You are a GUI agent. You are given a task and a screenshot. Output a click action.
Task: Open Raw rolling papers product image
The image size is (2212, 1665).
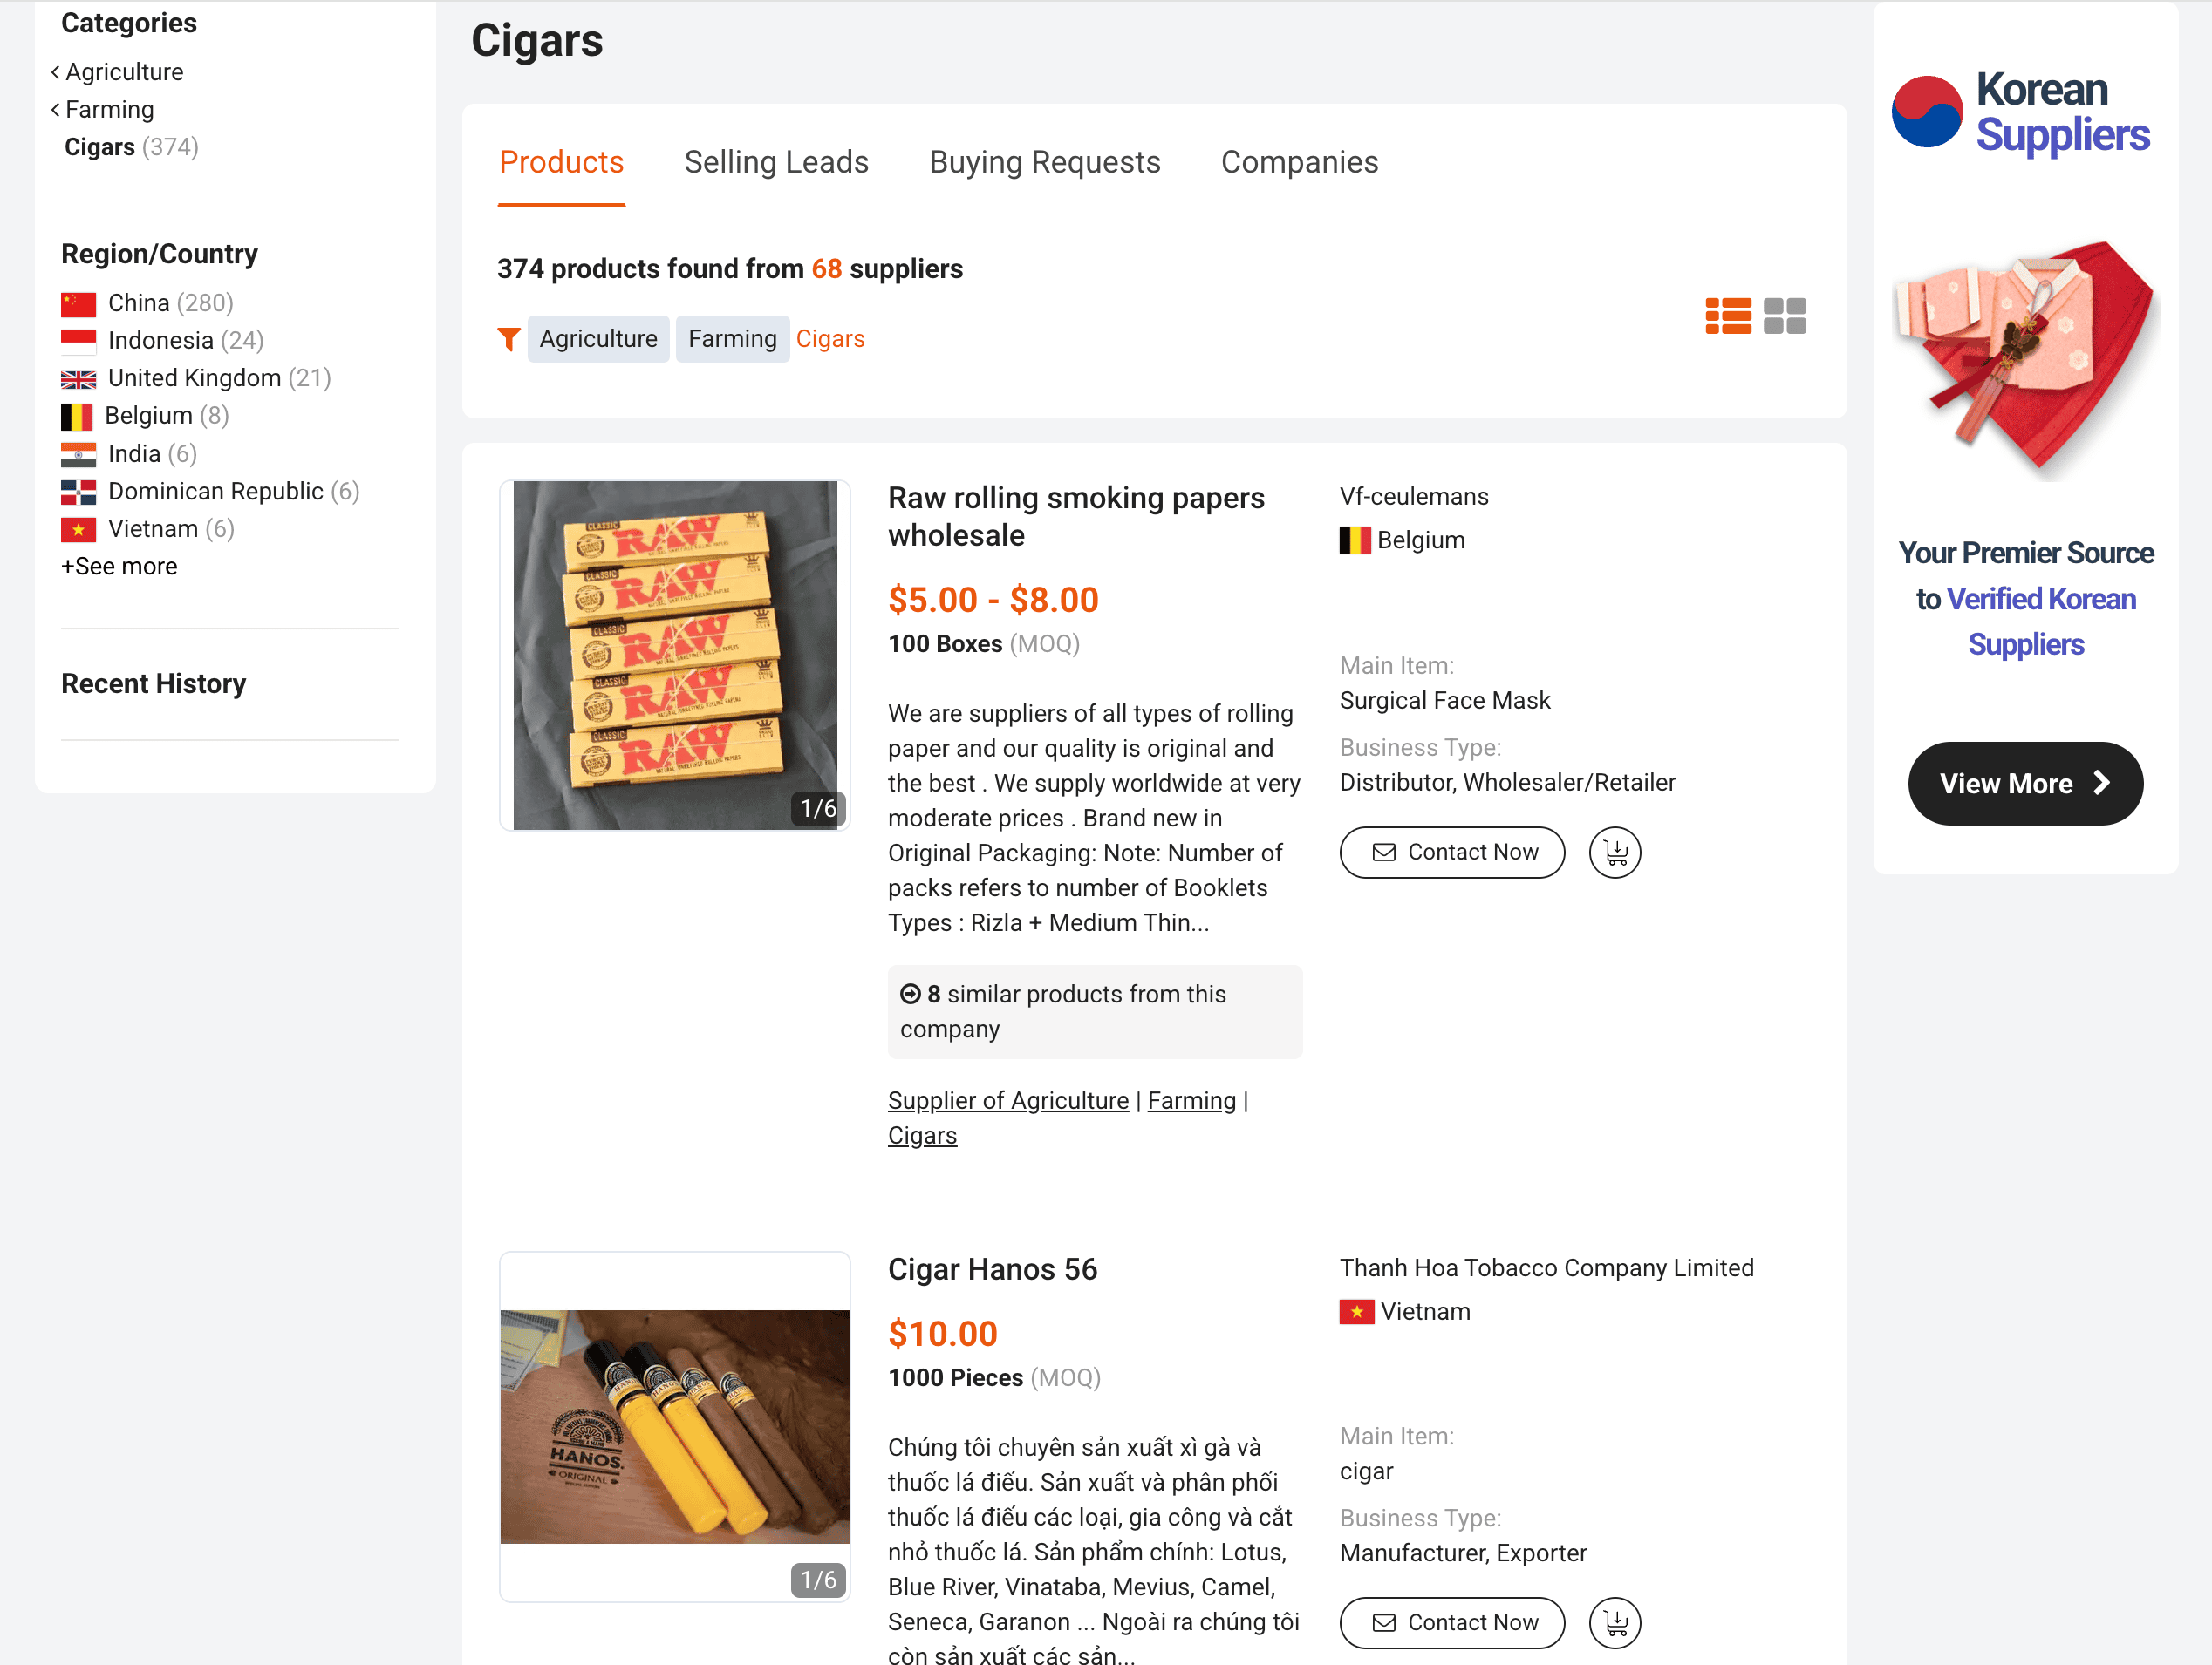tap(674, 655)
